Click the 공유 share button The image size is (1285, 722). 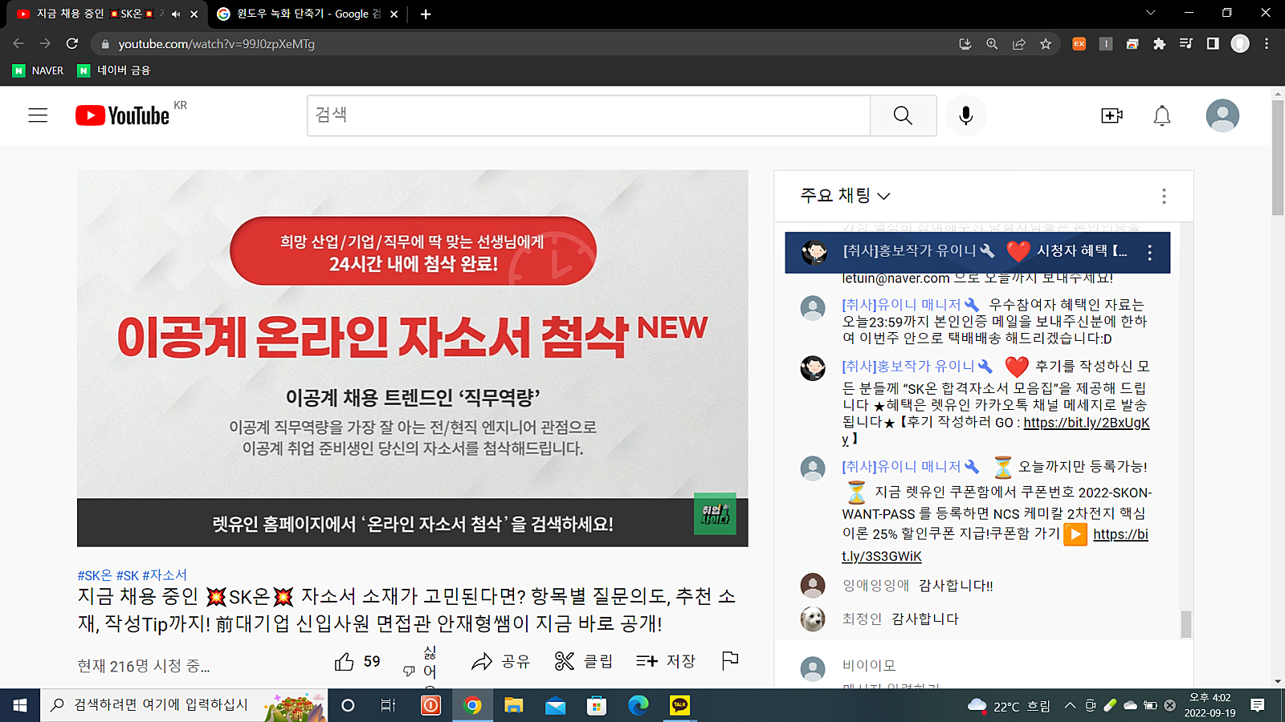tap(500, 661)
